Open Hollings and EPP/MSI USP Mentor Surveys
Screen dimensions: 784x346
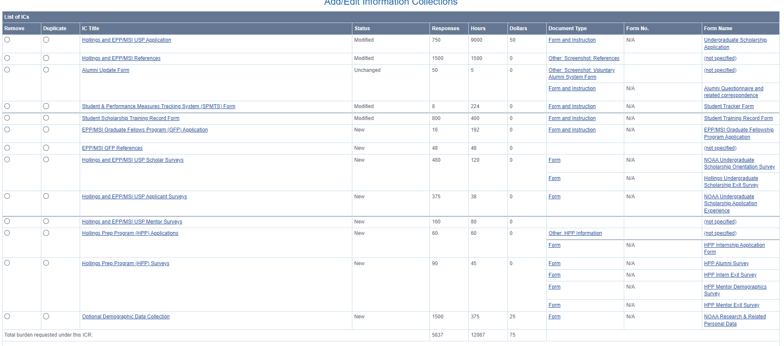[132, 222]
